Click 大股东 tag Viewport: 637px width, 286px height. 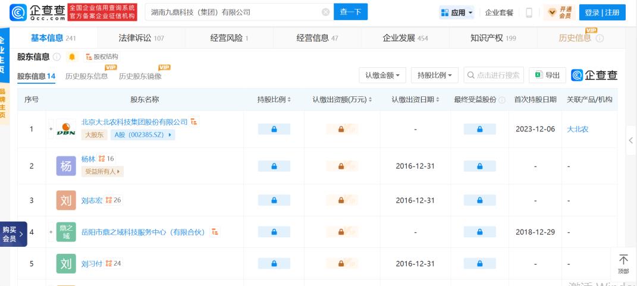click(x=94, y=135)
